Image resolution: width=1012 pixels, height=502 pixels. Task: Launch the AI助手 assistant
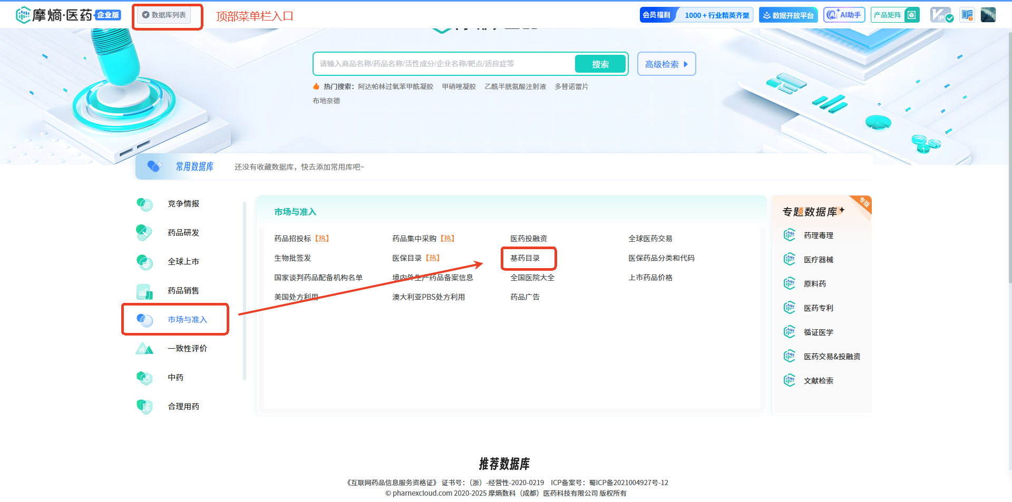[x=844, y=15]
